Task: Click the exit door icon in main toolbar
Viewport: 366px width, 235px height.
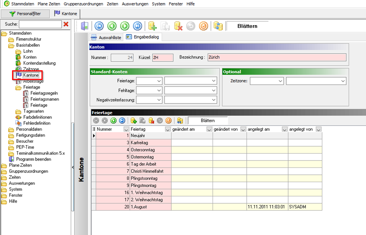Action: coord(84,26)
